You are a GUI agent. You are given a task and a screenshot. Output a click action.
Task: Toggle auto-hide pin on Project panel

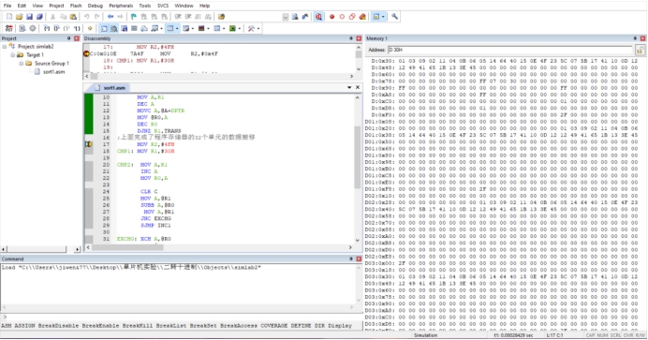pos(69,38)
